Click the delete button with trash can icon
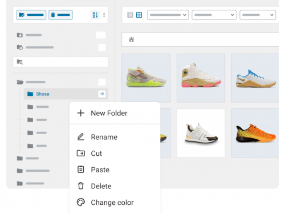The image size is (285, 214). pyautogui.click(x=60, y=15)
